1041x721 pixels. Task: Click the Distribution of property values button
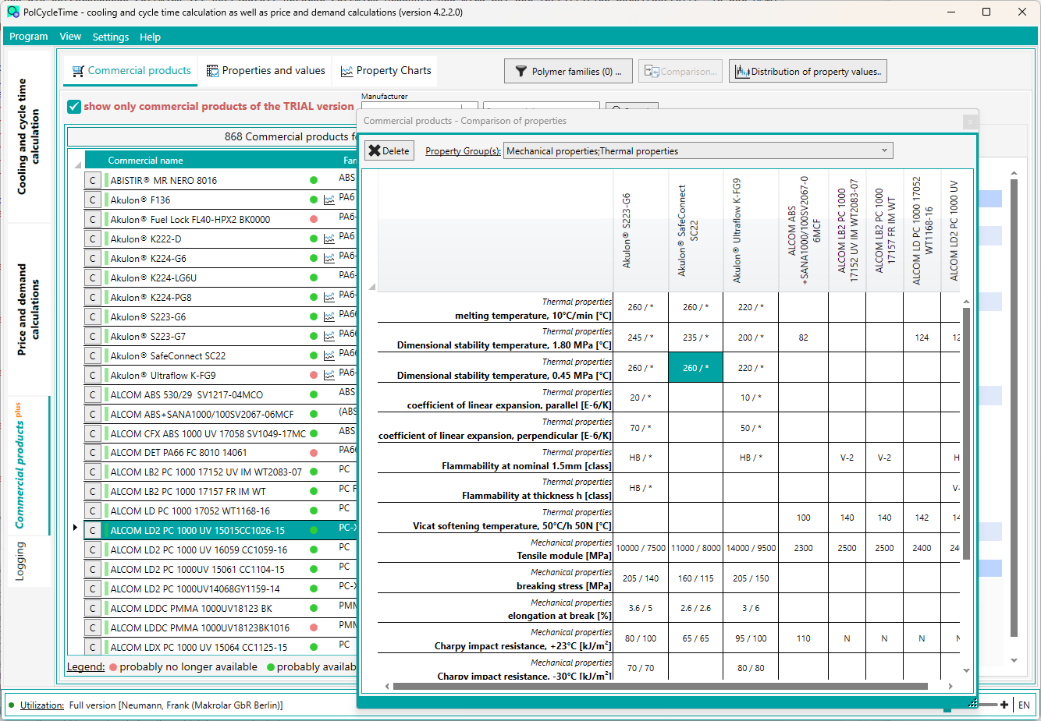(808, 72)
